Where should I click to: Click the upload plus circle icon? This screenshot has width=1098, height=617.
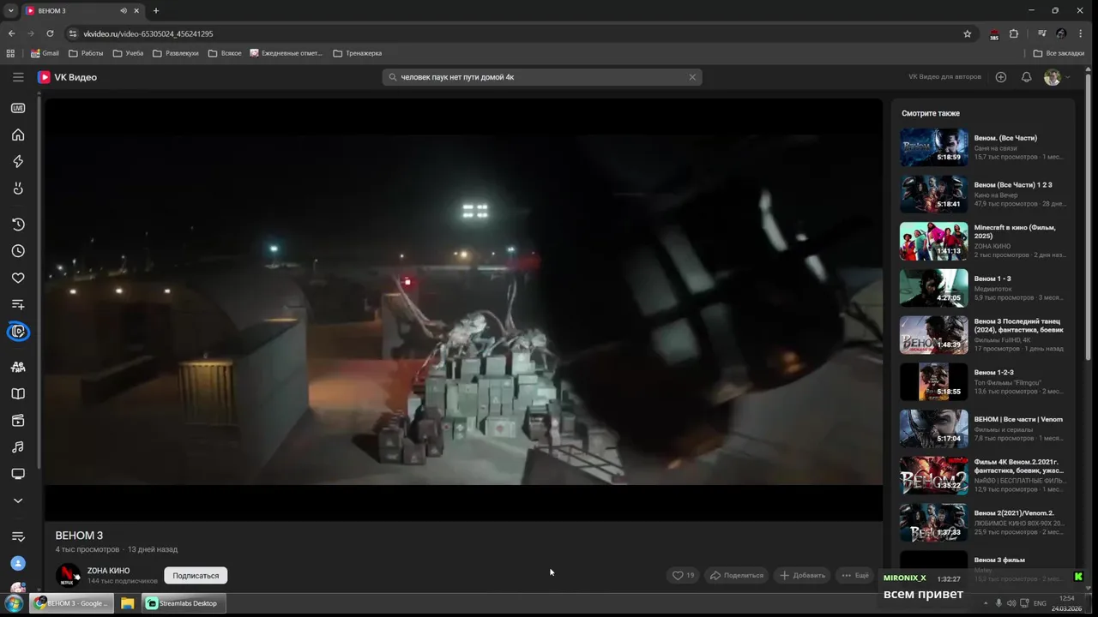point(1000,77)
